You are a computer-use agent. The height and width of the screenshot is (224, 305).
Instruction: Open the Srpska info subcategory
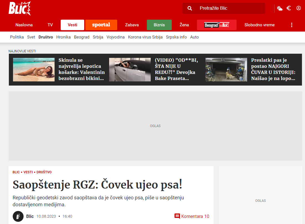point(176,37)
